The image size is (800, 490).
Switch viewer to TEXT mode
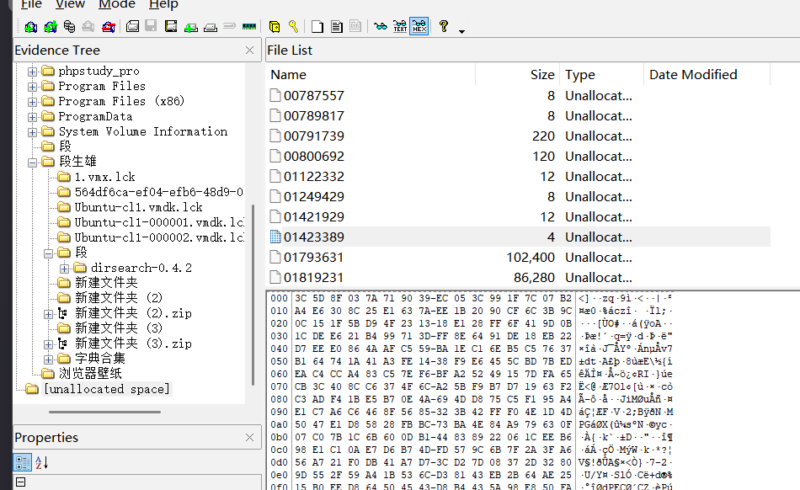coord(400,26)
